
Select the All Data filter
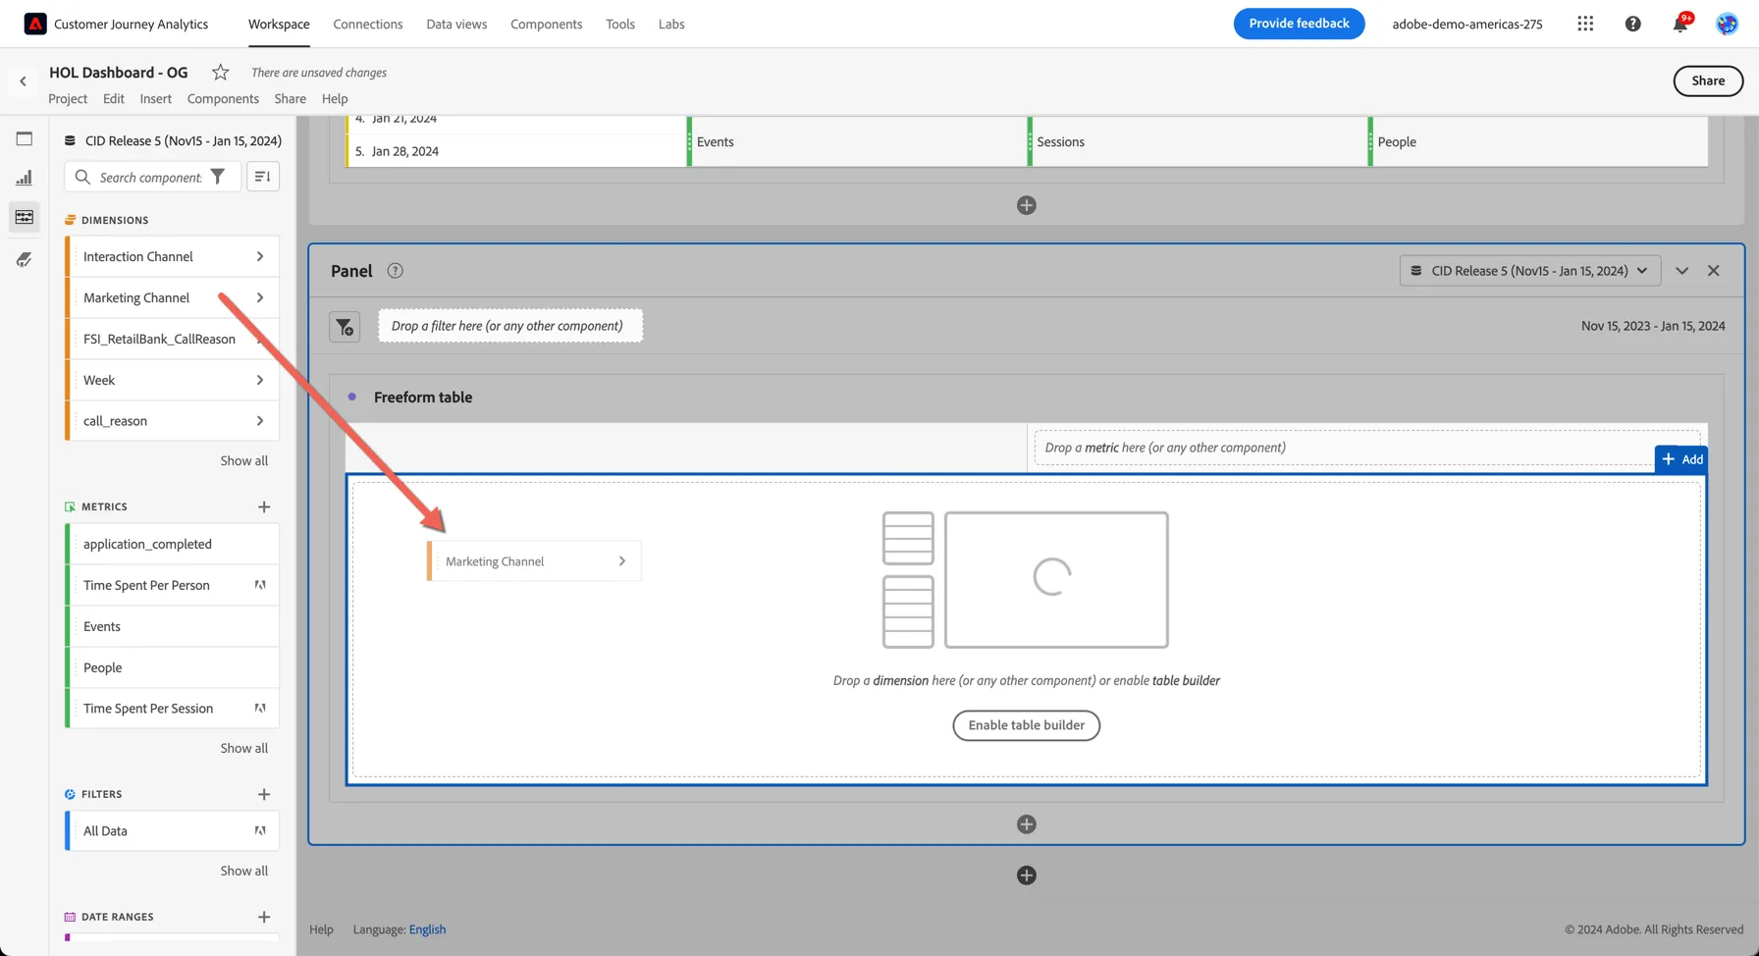pos(173,831)
